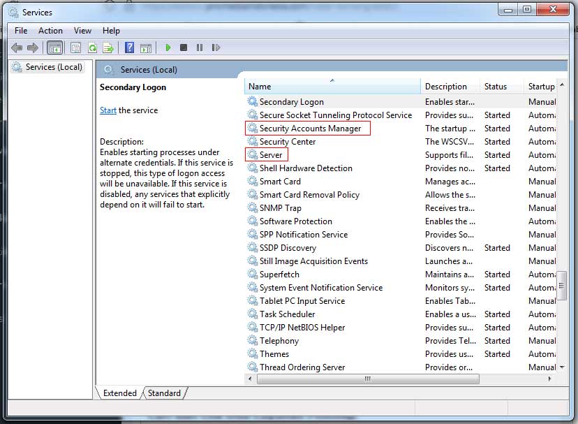This screenshot has width=578, height=424.
Task: Click the Start the service link
Action: [x=108, y=110]
